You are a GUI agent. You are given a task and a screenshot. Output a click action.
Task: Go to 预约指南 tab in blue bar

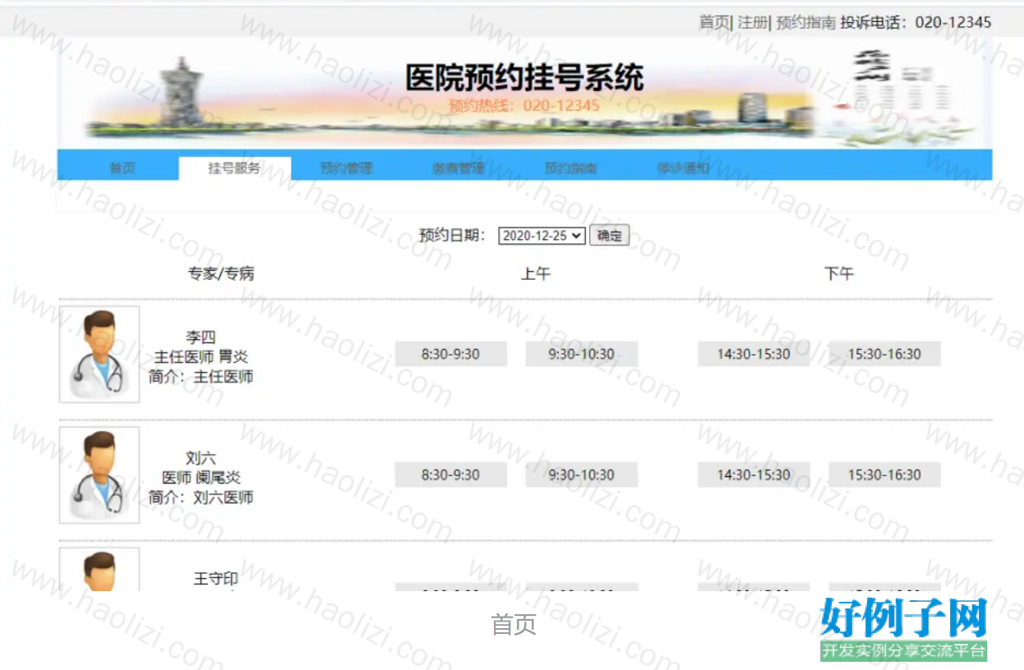coord(570,168)
